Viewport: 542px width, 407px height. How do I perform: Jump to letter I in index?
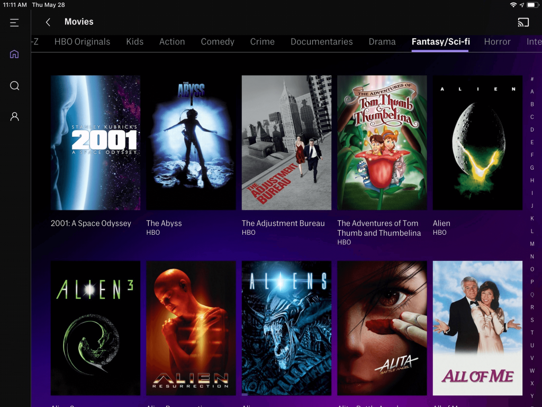click(532, 193)
